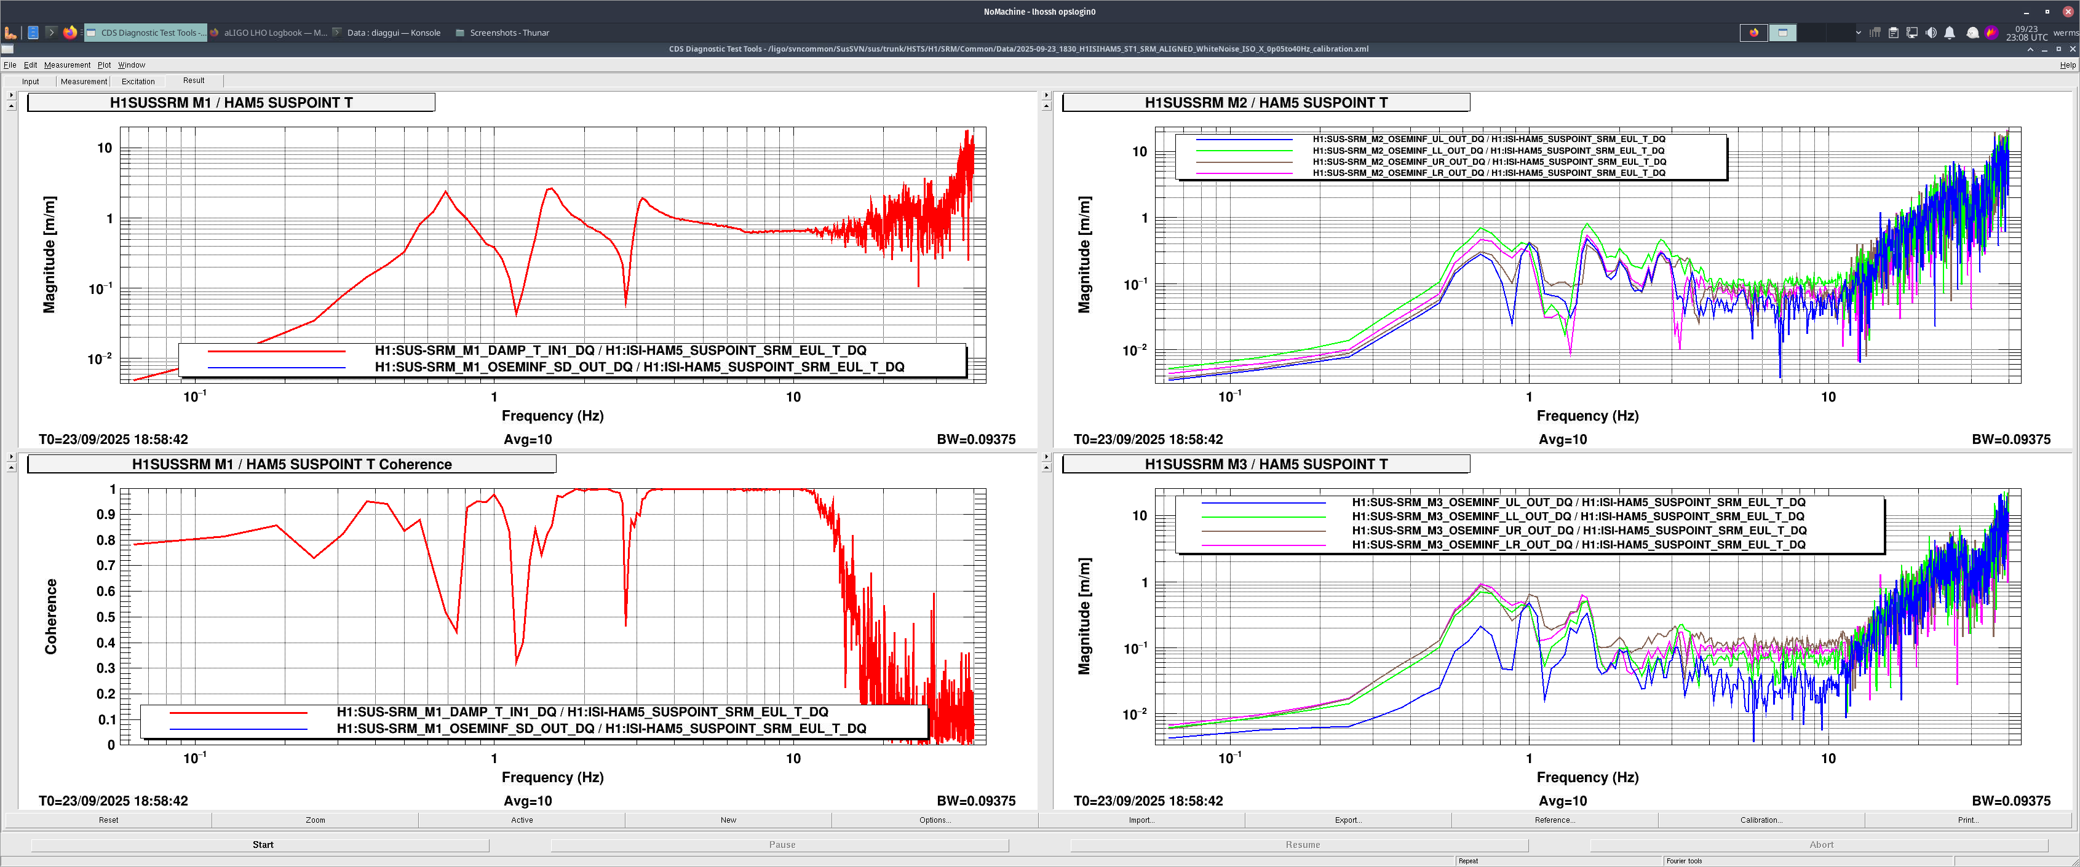
Task: Open the Measurement menu
Action: [x=67, y=65]
